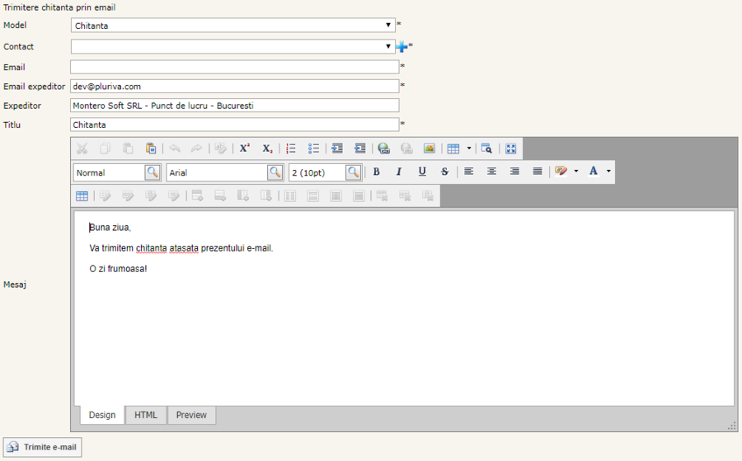Screen dimensions: 742x461
Task: Center align the text
Action: click(491, 172)
